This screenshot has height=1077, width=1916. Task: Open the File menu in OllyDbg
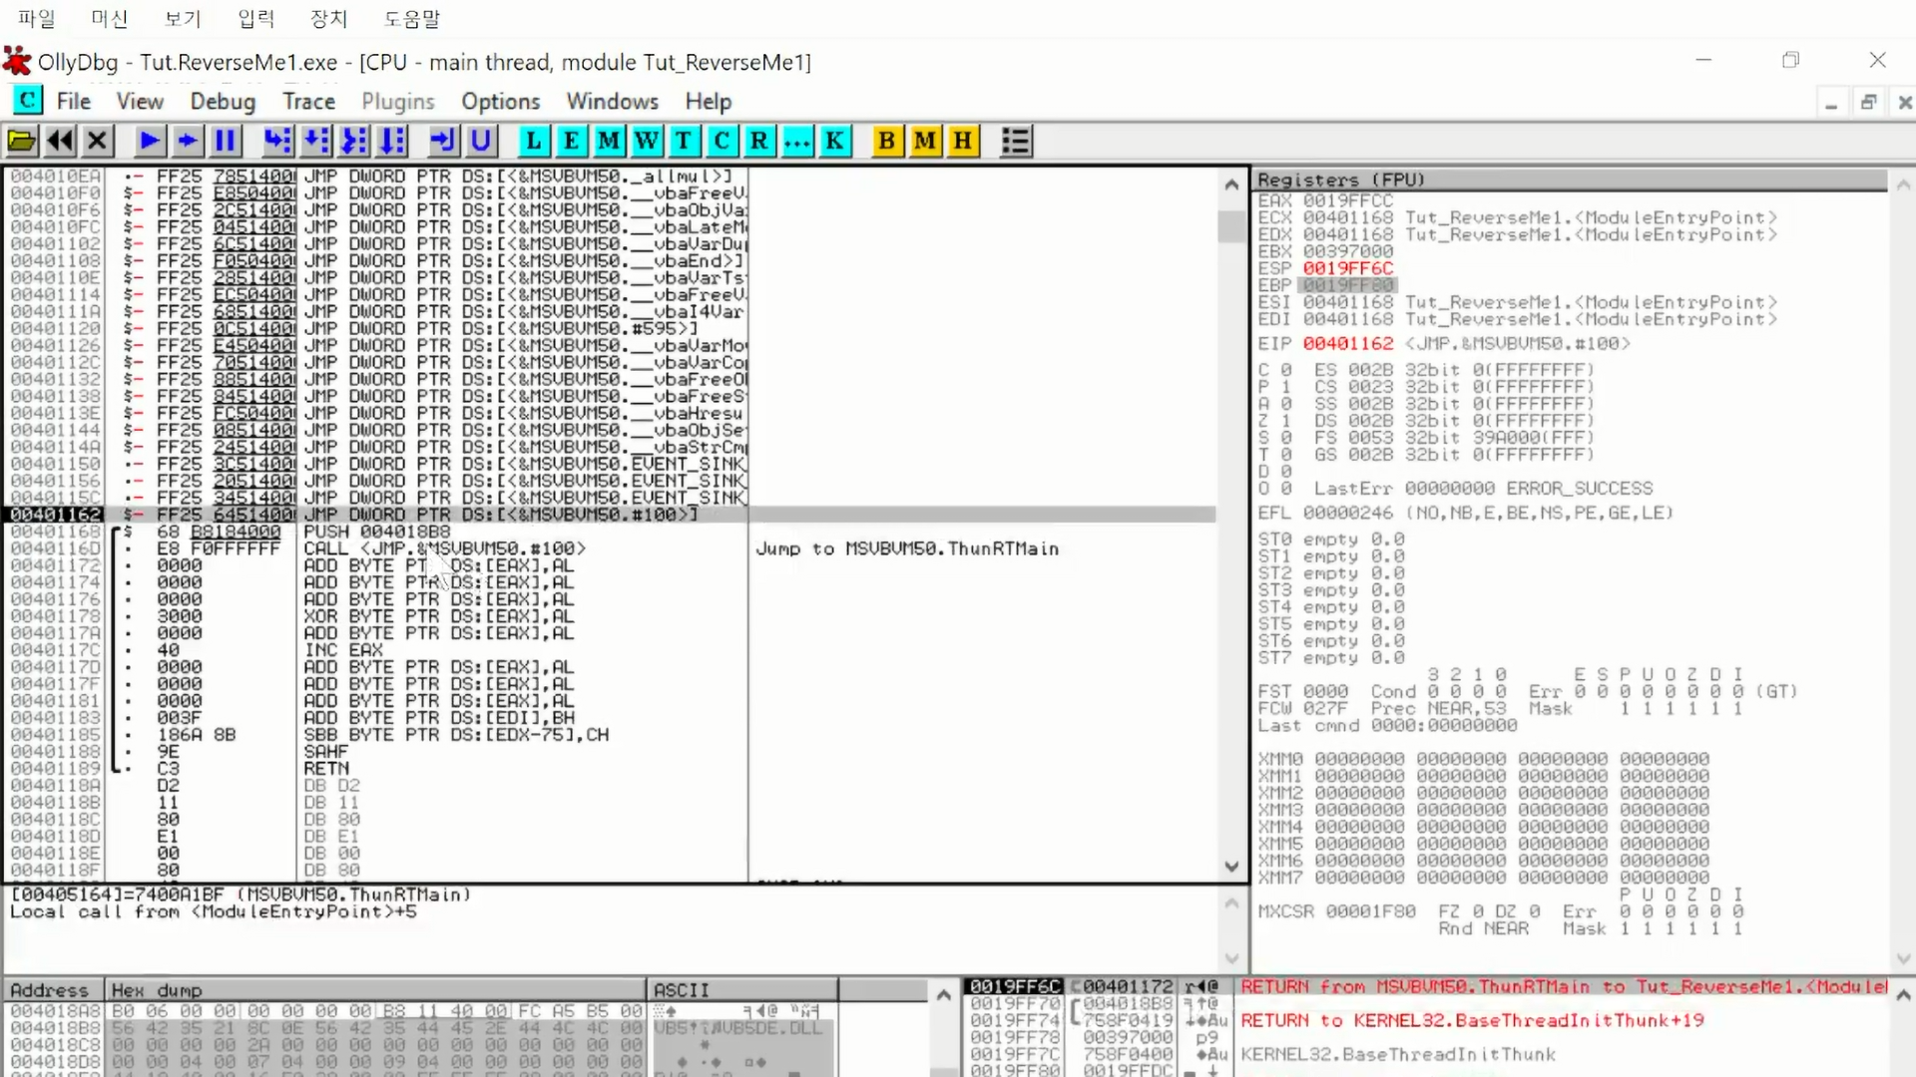74,102
